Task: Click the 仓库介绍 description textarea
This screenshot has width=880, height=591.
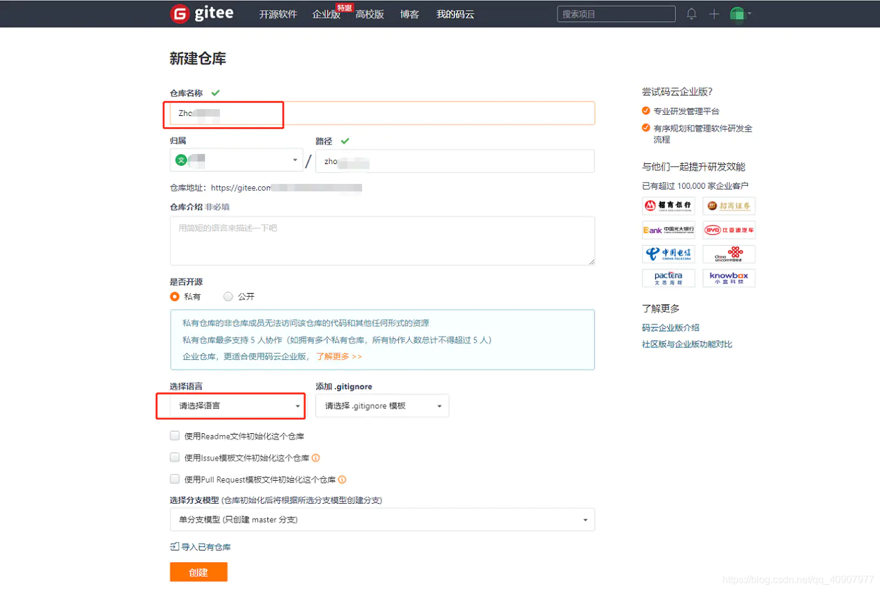Action: pos(382,241)
